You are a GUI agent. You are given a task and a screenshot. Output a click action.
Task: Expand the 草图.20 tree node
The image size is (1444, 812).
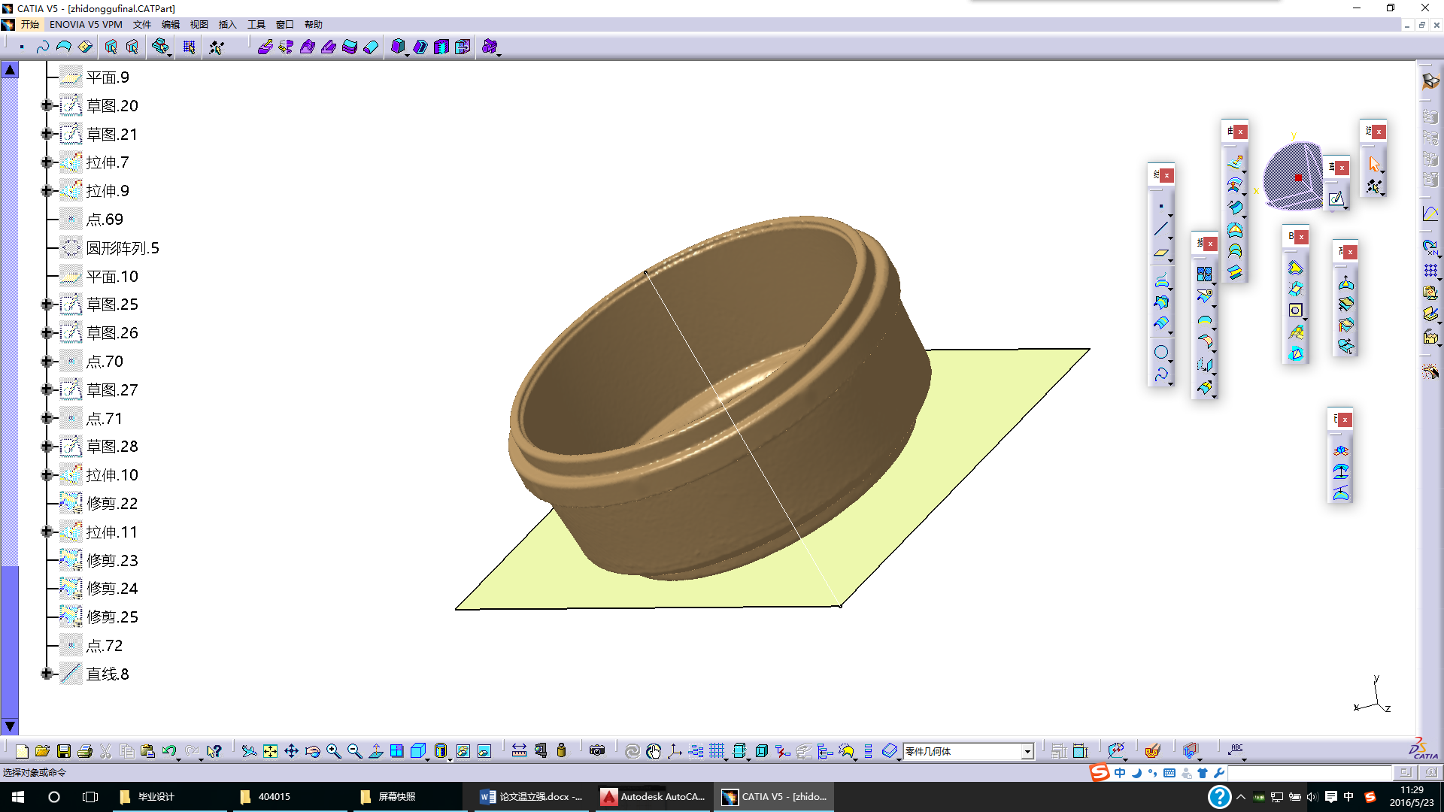pos(47,106)
